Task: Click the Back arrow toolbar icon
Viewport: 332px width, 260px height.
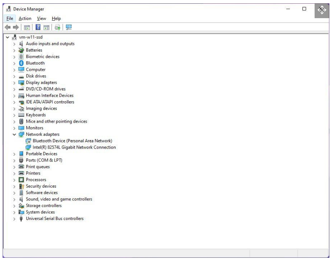Action: coord(8,27)
